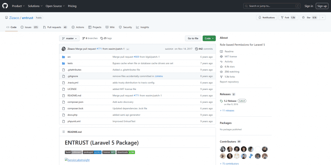Screen dimensions: 331x165
Task: Expand the Solutions dropdown
Action: click(x=35, y=6)
